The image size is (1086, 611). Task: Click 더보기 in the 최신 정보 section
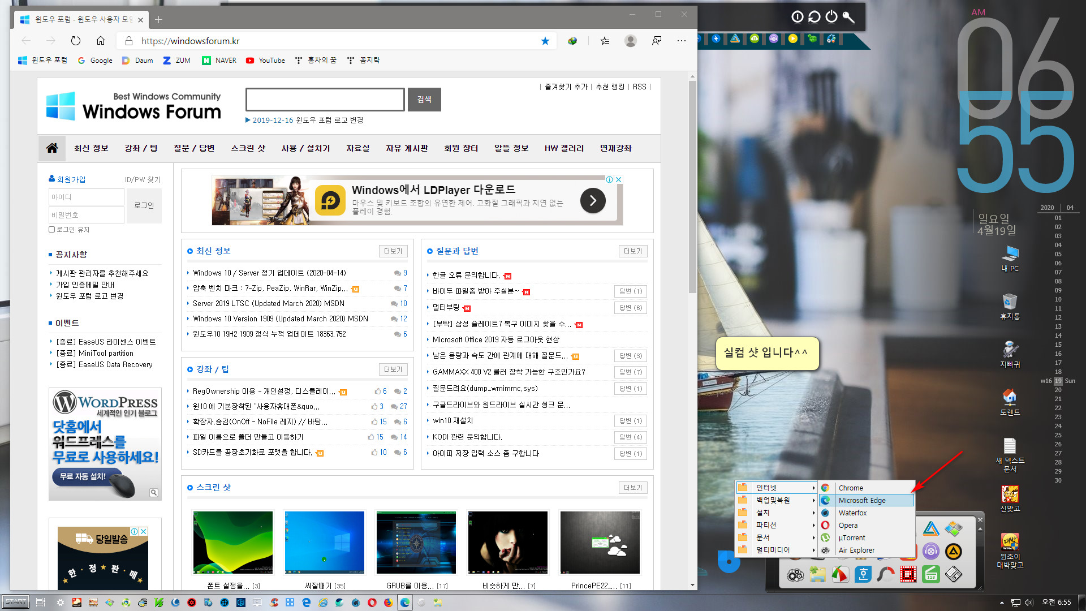click(x=393, y=251)
